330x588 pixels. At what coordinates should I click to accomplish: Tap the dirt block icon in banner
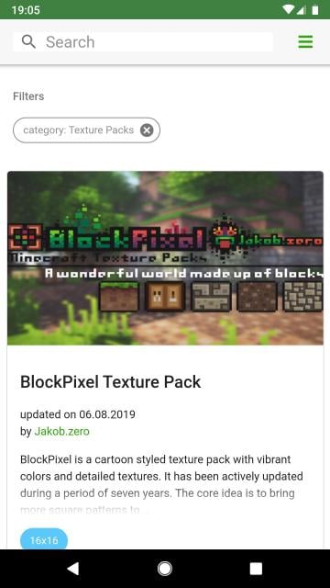257,297
